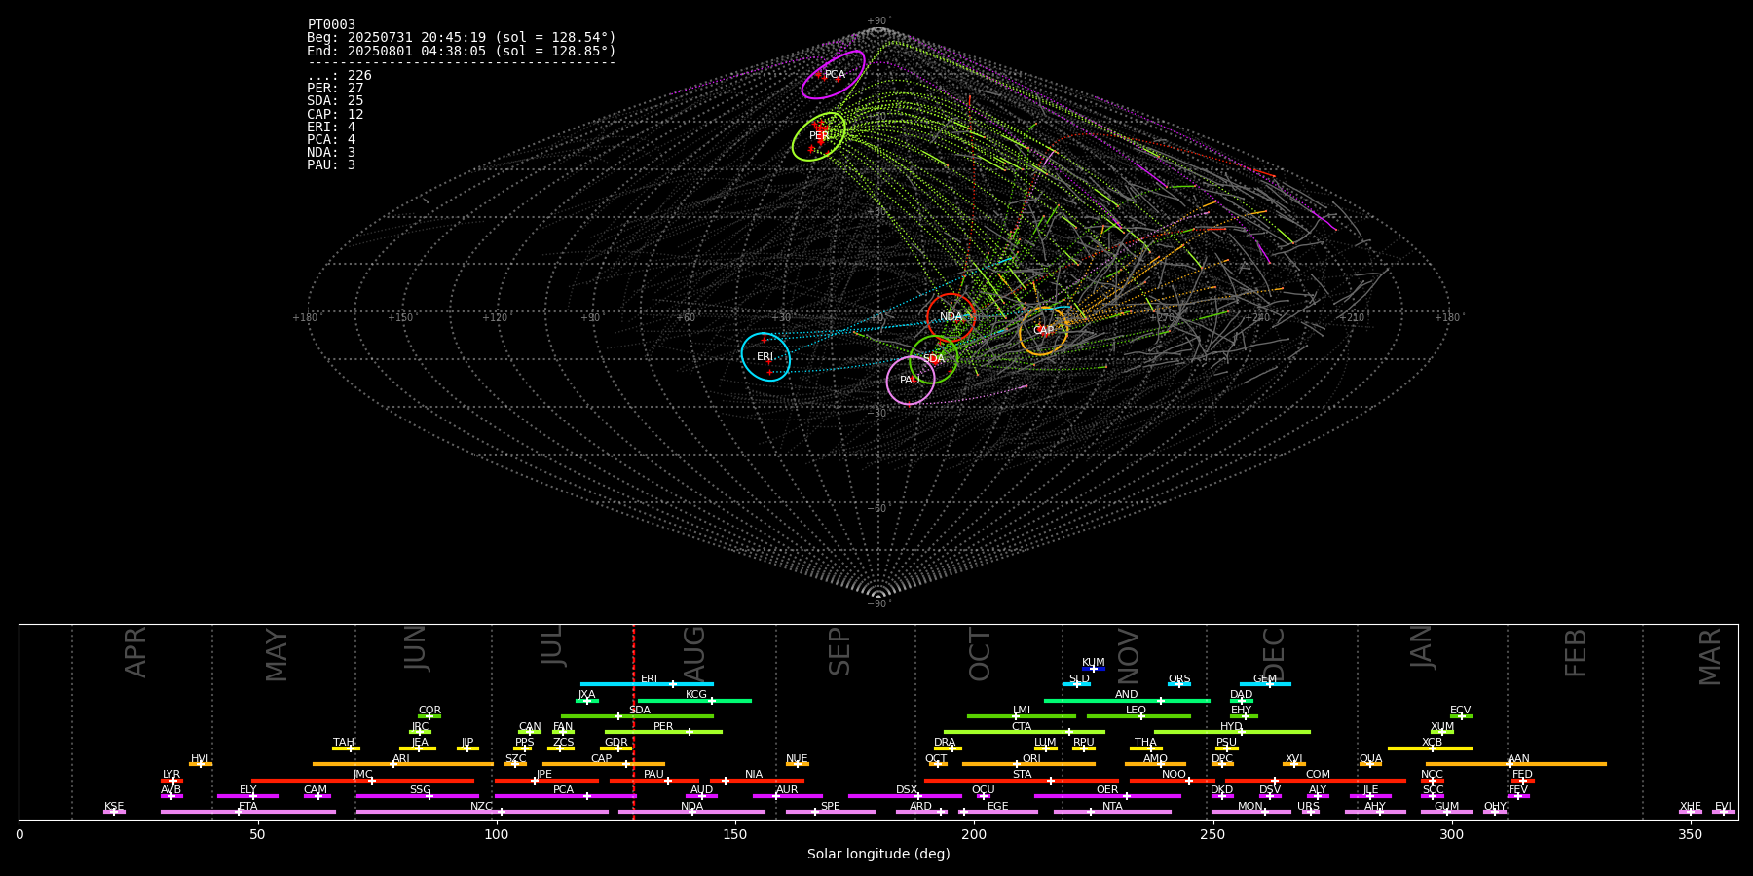
Task: Click the KCG shower bar in timeline
Action: 694,700
